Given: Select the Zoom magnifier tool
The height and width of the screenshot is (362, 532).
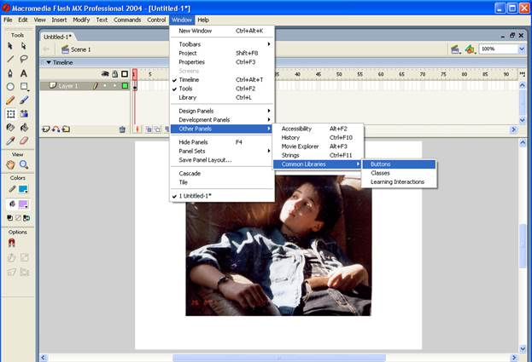Looking at the screenshot, I should pyautogui.click(x=24, y=164).
